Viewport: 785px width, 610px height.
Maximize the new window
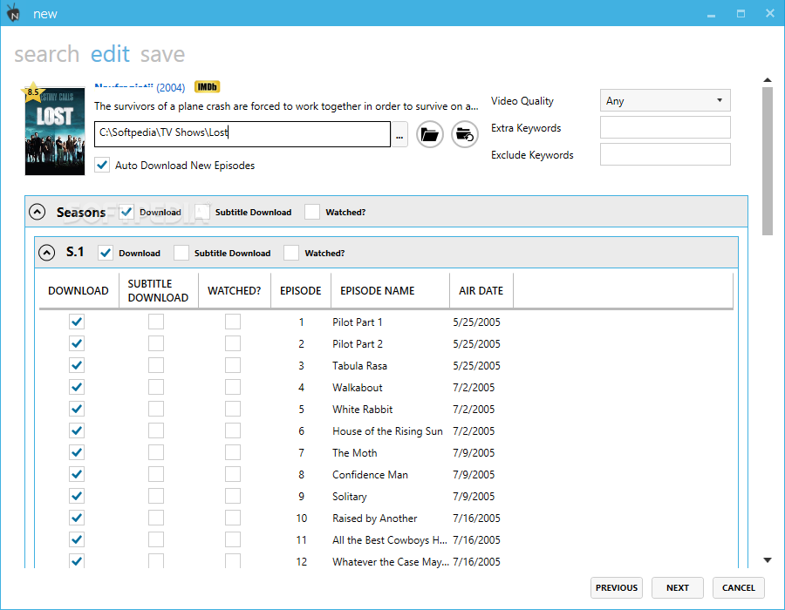click(x=741, y=13)
